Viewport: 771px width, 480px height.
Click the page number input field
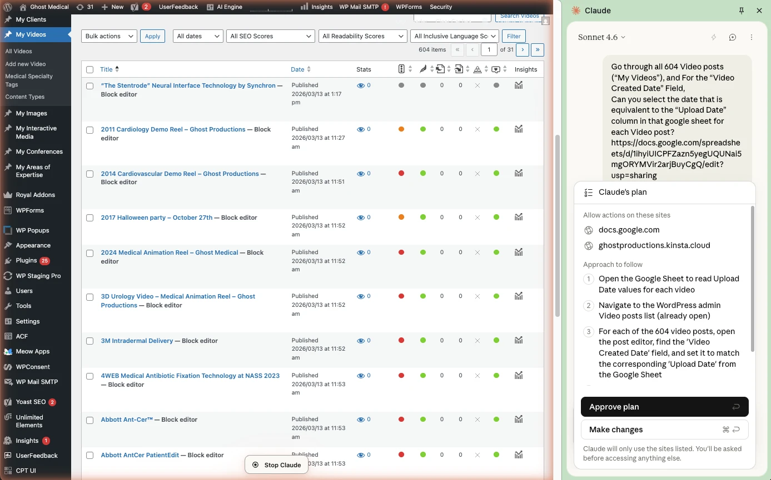(489, 49)
